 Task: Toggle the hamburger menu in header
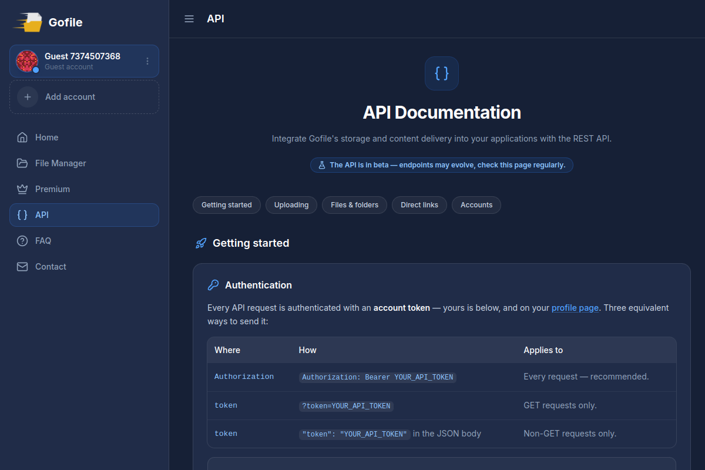click(189, 19)
